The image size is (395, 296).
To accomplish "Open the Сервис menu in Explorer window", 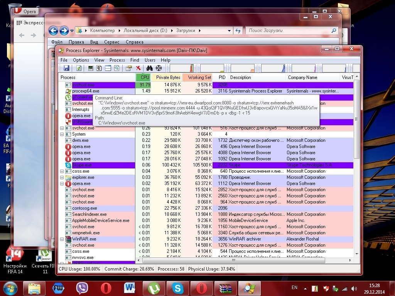I will coord(111,42).
